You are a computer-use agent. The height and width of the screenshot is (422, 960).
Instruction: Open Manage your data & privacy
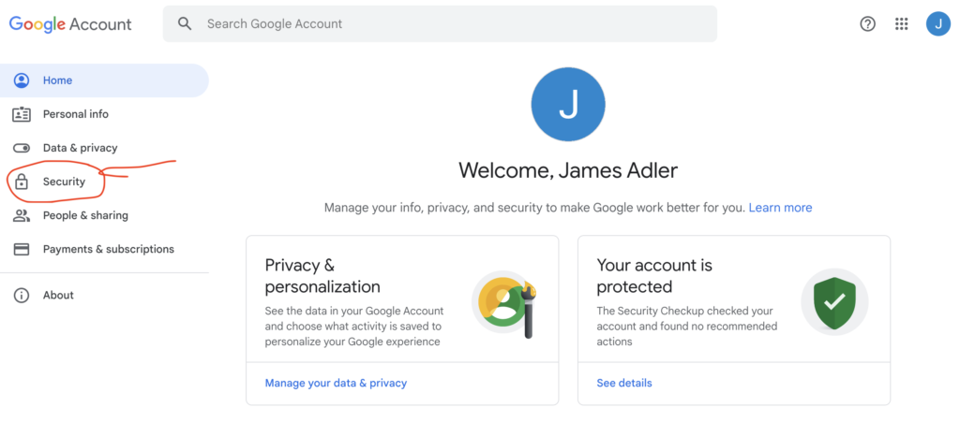(336, 383)
